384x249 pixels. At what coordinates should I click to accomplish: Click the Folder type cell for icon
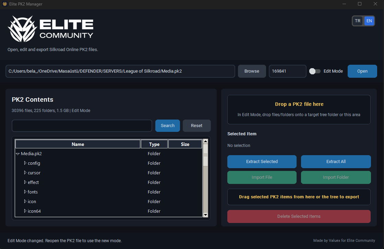154,201
